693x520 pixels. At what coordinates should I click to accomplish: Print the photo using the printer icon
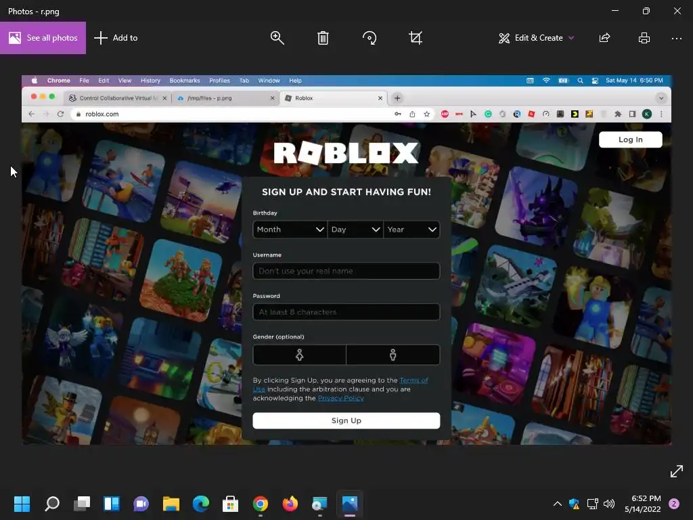point(644,38)
